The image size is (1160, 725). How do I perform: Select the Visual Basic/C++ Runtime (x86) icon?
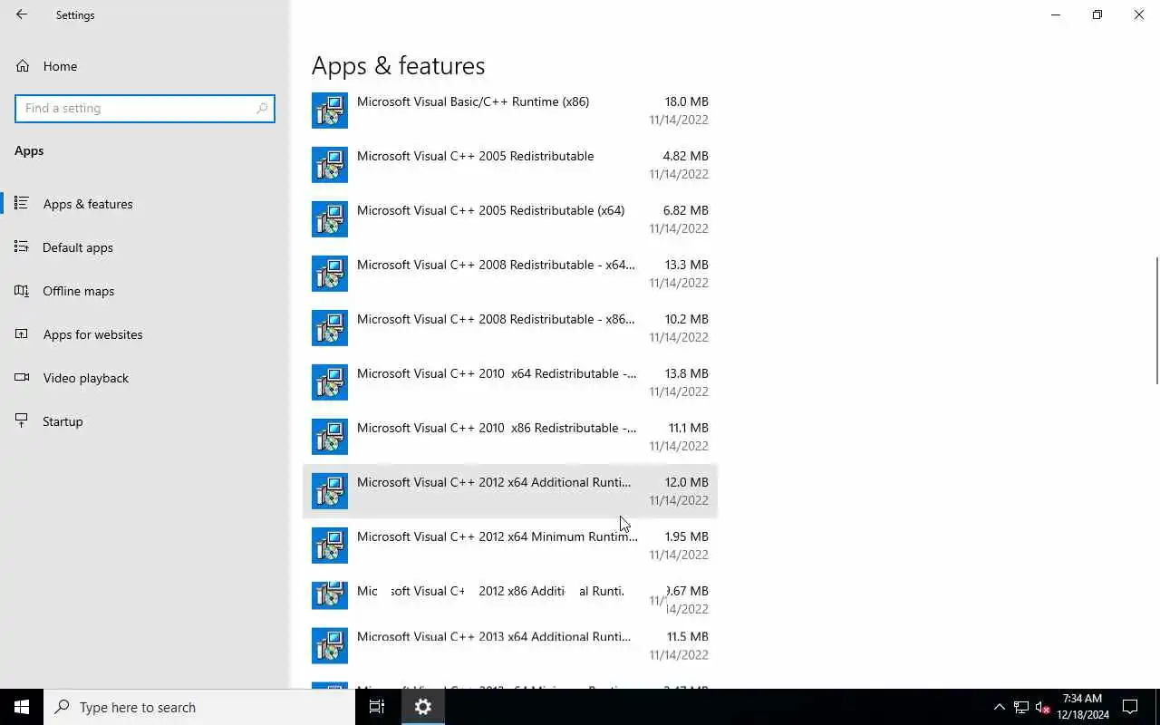[330, 111]
